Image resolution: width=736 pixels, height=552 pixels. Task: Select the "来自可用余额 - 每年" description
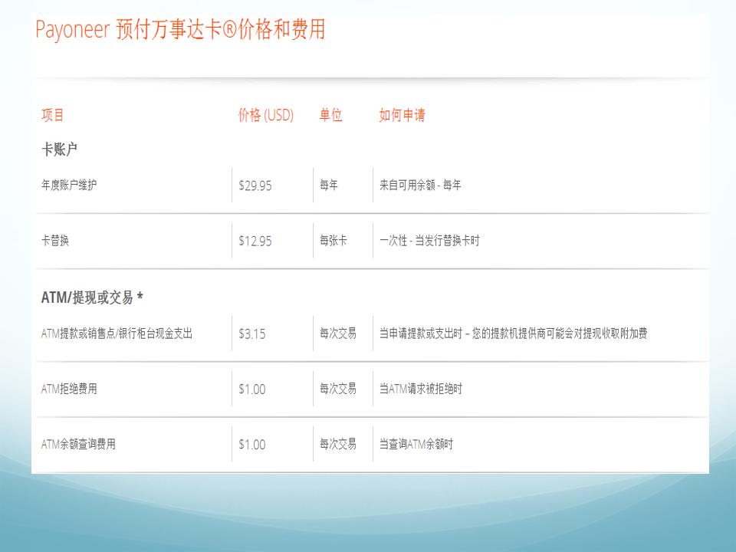420,185
